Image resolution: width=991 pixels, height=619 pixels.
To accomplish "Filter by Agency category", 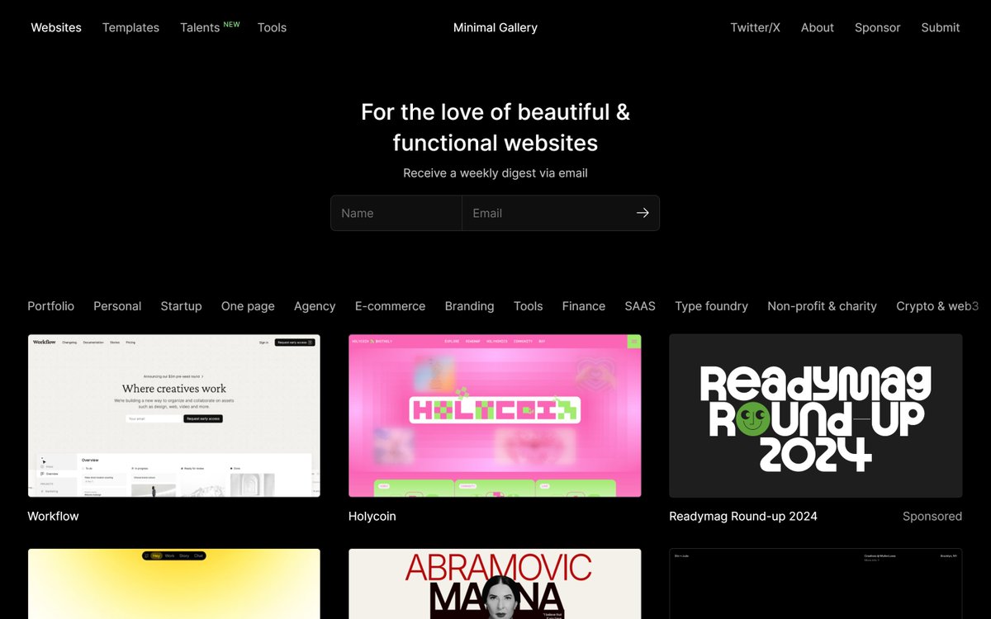I will 315,305.
